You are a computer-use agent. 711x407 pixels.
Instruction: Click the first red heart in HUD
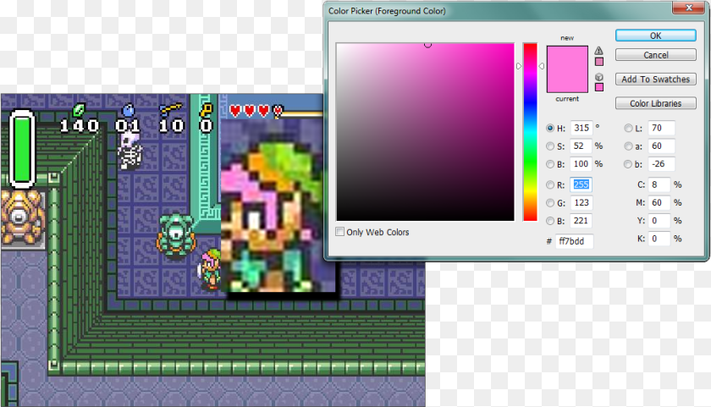click(x=235, y=111)
